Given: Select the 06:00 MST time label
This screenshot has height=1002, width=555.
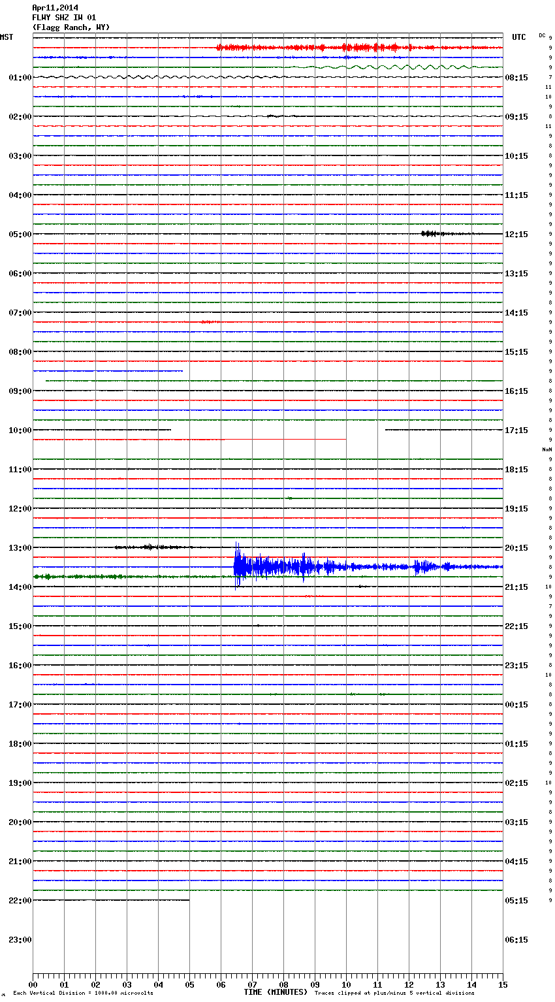Looking at the screenshot, I should coord(20,274).
